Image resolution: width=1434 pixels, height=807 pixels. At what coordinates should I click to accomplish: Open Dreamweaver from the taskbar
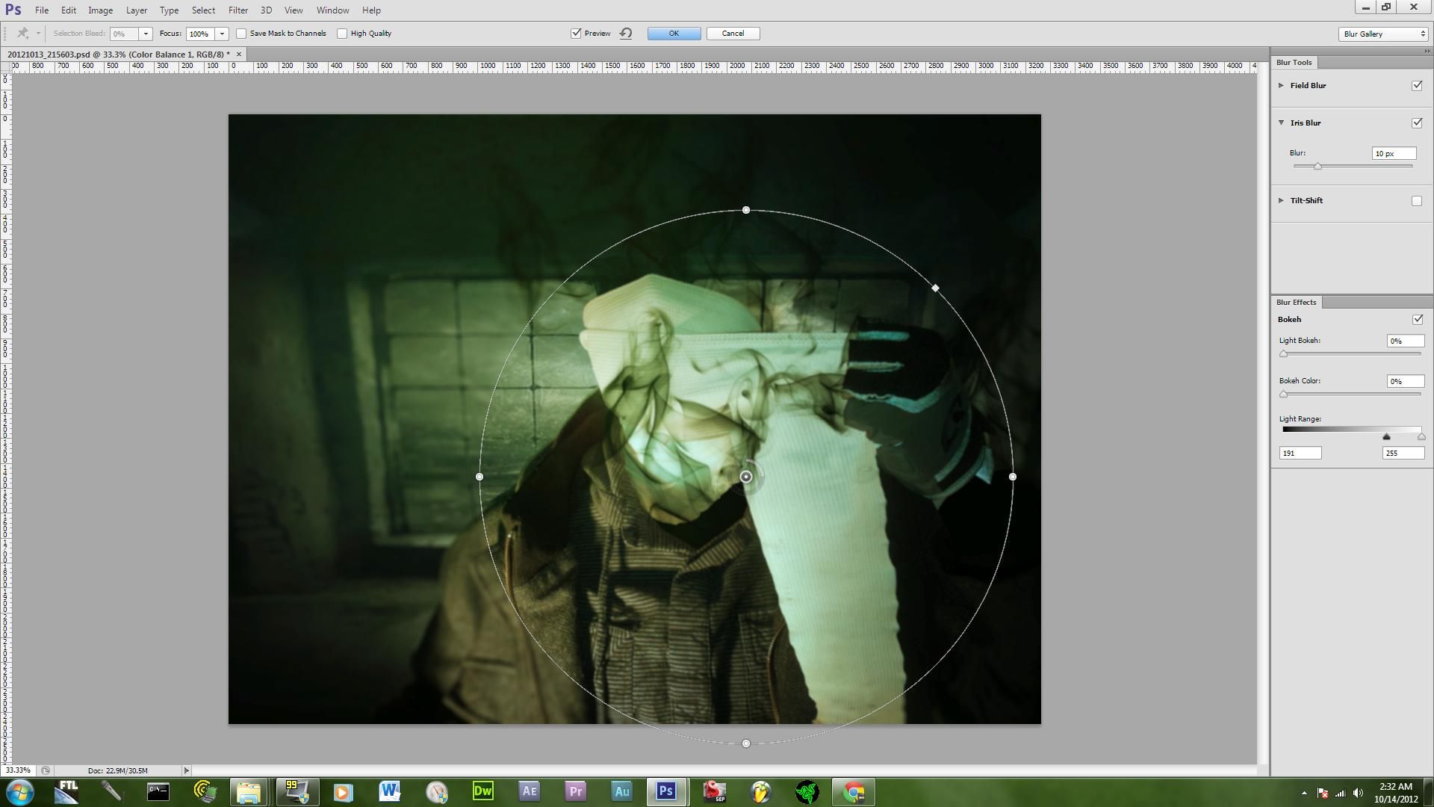click(482, 791)
